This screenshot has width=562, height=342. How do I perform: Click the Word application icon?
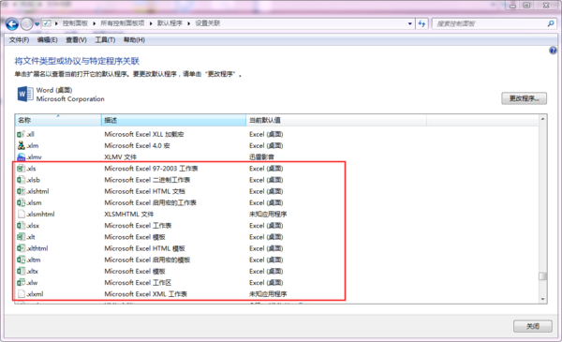click(25, 95)
